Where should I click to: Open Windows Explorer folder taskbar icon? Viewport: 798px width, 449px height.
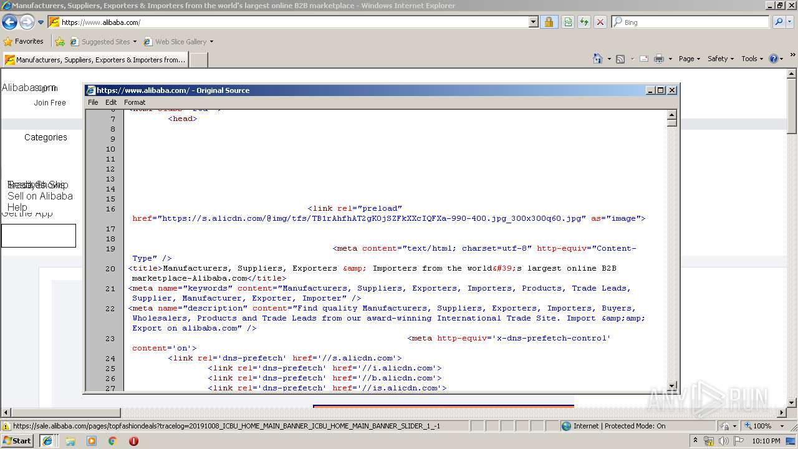coord(70,441)
